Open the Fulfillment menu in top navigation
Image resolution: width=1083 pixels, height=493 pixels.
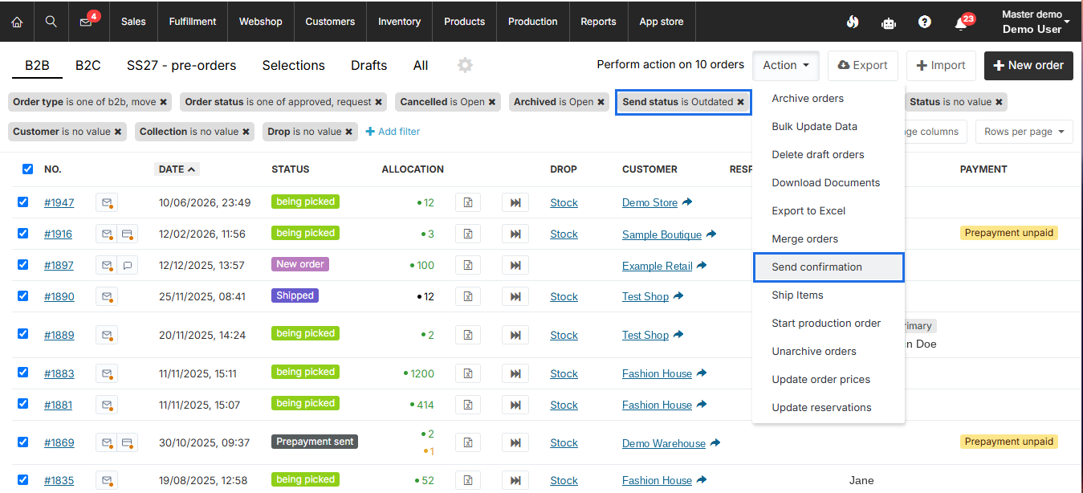click(x=193, y=22)
